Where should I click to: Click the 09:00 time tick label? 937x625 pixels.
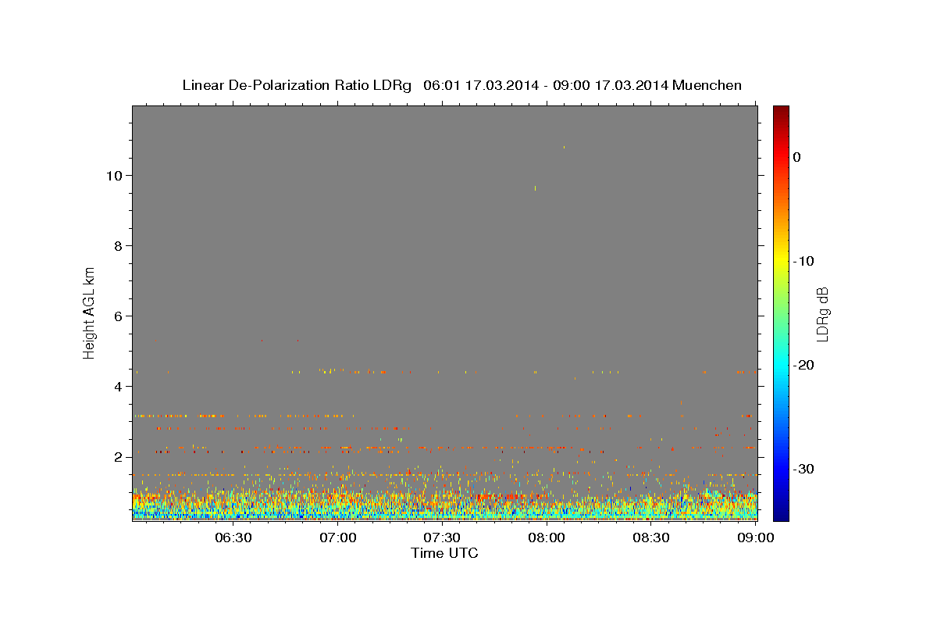click(x=756, y=537)
